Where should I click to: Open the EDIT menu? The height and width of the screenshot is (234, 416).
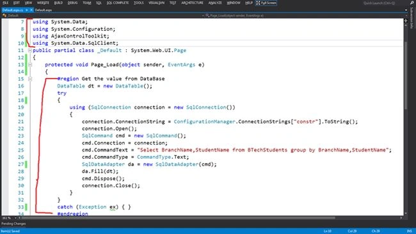click(17, 3)
